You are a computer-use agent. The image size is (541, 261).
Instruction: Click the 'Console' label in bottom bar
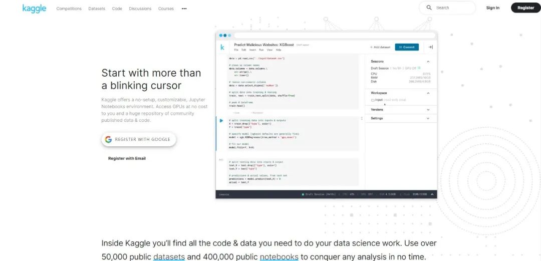click(224, 194)
